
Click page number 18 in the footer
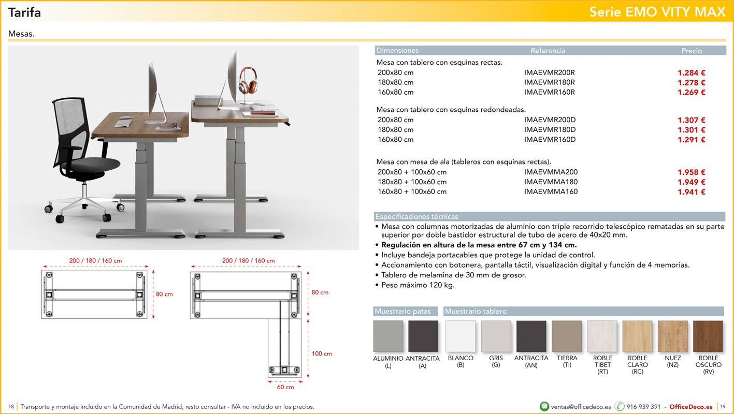pos(11,407)
